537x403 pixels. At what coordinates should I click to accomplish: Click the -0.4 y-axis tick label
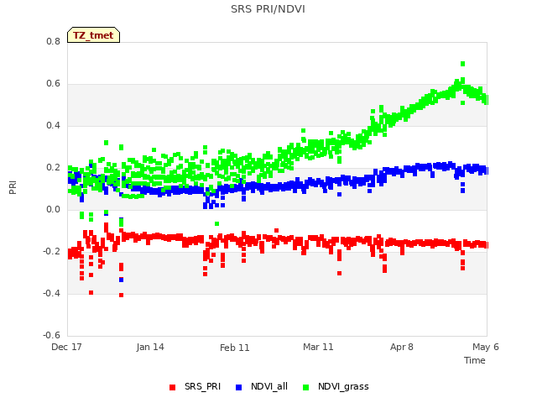pos(51,293)
